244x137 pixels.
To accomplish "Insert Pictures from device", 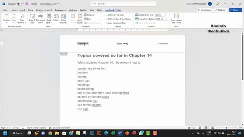I will 56,18.
